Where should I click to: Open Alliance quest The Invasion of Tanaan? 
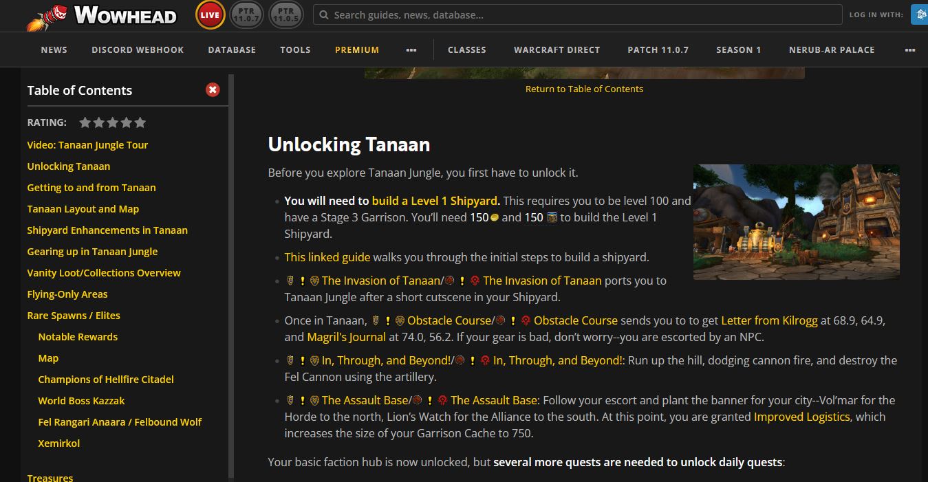pyautogui.click(x=380, y=281)
